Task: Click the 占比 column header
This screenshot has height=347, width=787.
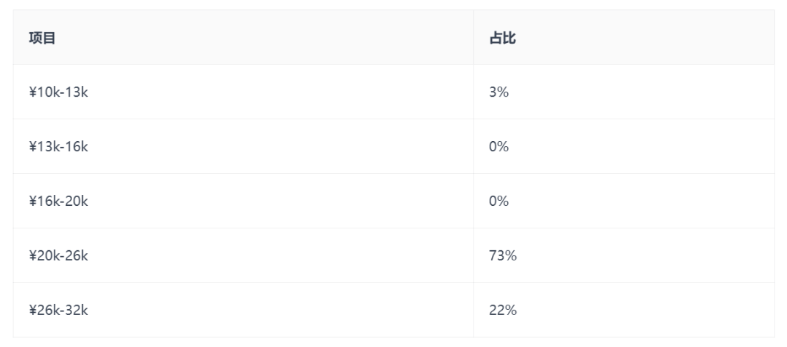Action: 502,38
